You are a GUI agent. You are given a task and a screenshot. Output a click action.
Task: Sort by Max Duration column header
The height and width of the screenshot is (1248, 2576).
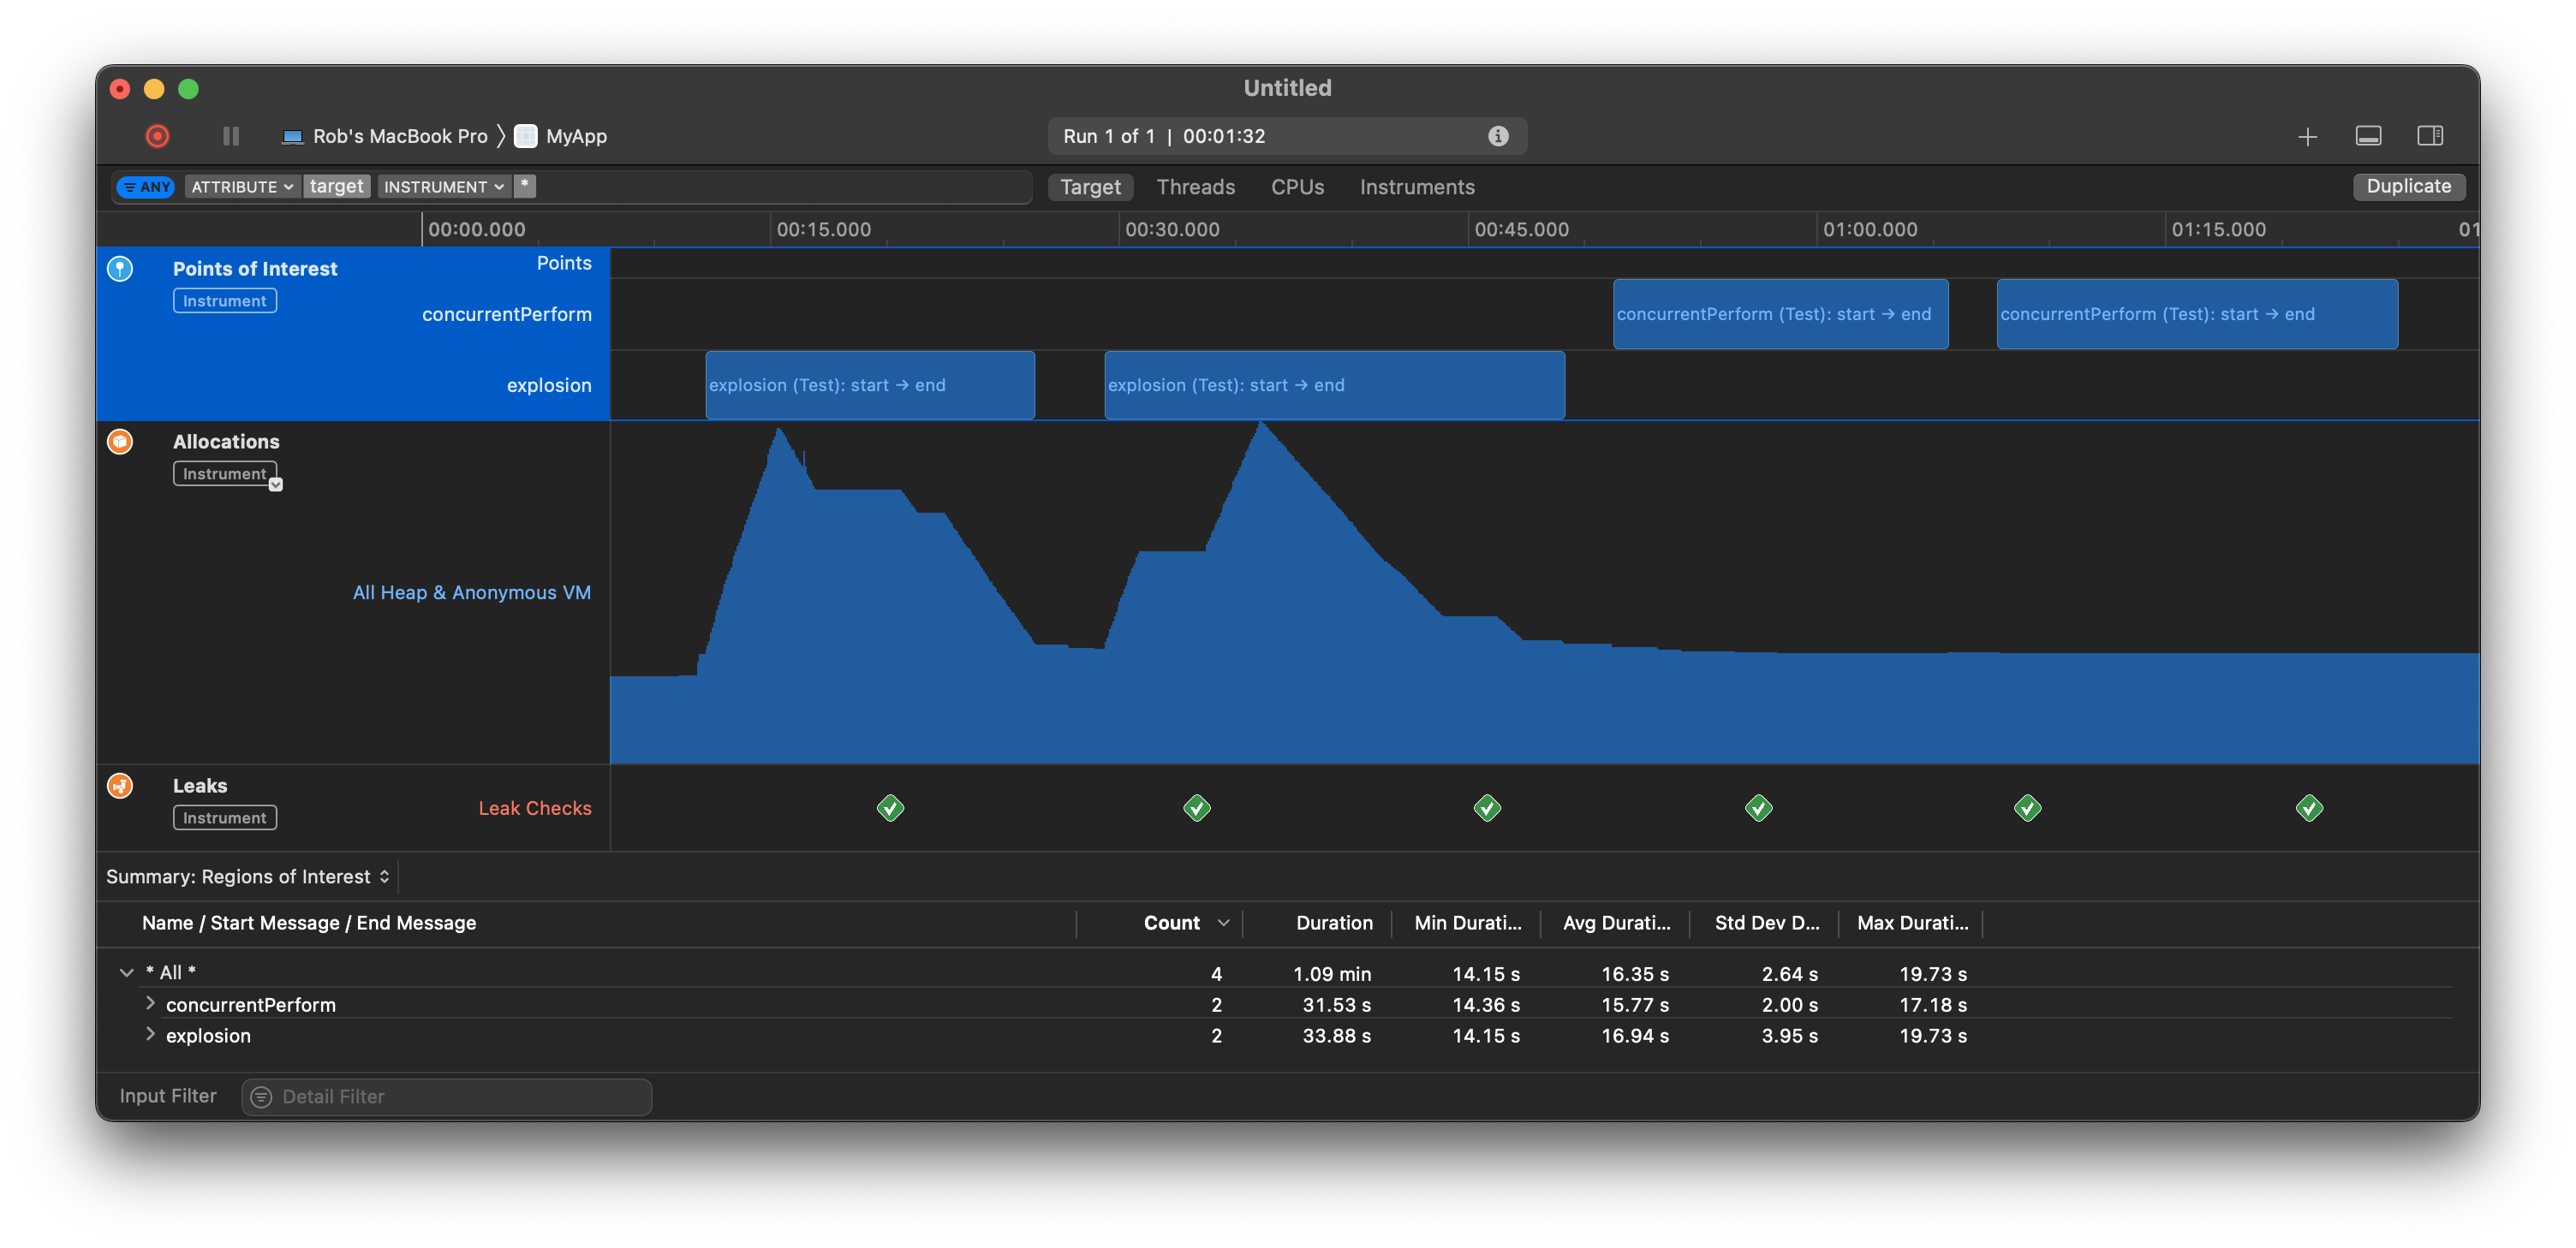pyautogui.click(x=1912, y=924)
